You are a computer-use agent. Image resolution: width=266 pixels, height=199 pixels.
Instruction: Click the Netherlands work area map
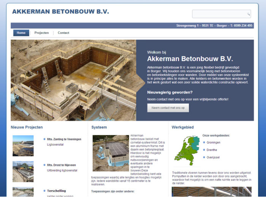[x=187, y=150]
